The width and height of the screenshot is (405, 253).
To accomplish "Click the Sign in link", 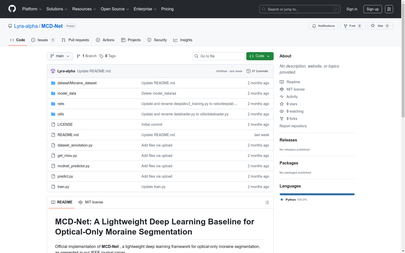I will pos(352,9).
